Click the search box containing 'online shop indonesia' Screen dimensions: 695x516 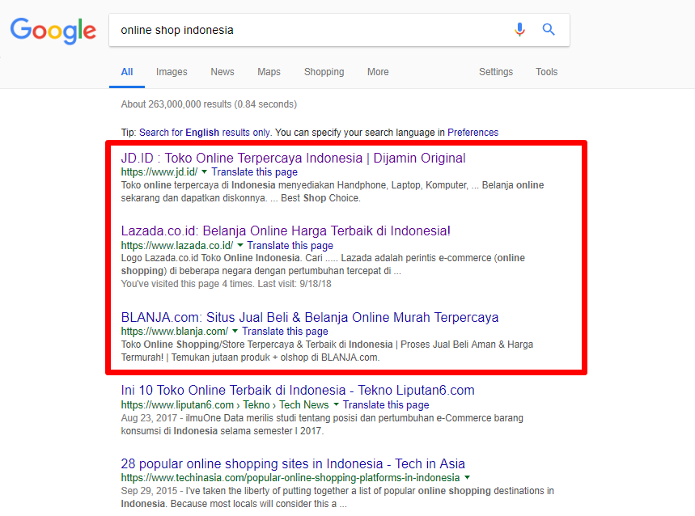[307, 30]
